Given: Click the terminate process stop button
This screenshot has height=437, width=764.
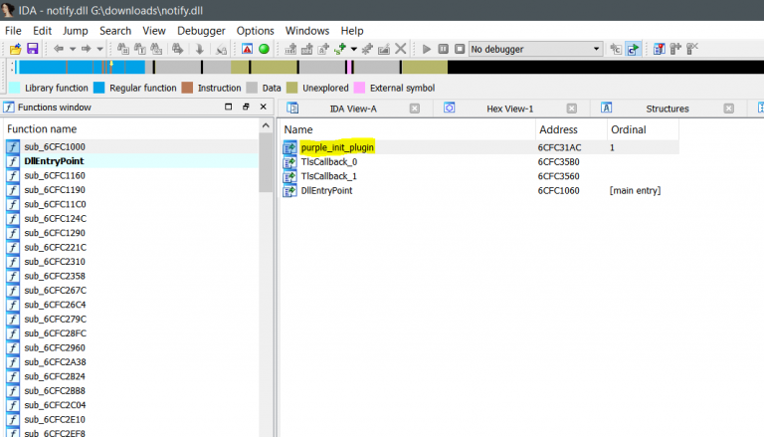Looking at the screenshot, I should tap(459, 49).
